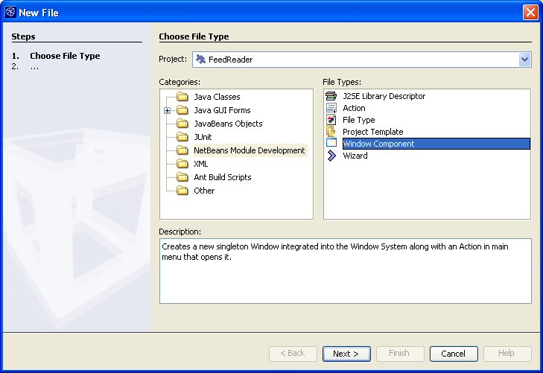
Task: Select Java GUI Forms category
Action: coord(222,110)
